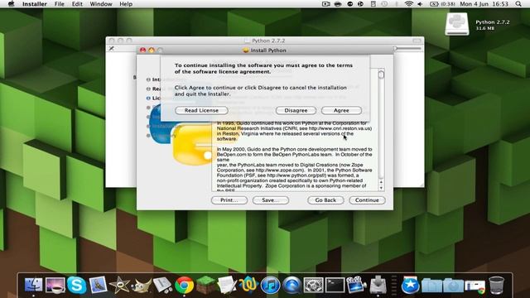Launch iTunes from the dock
Viewport: 530px width, 298px height.
click(x=270, y=285)
